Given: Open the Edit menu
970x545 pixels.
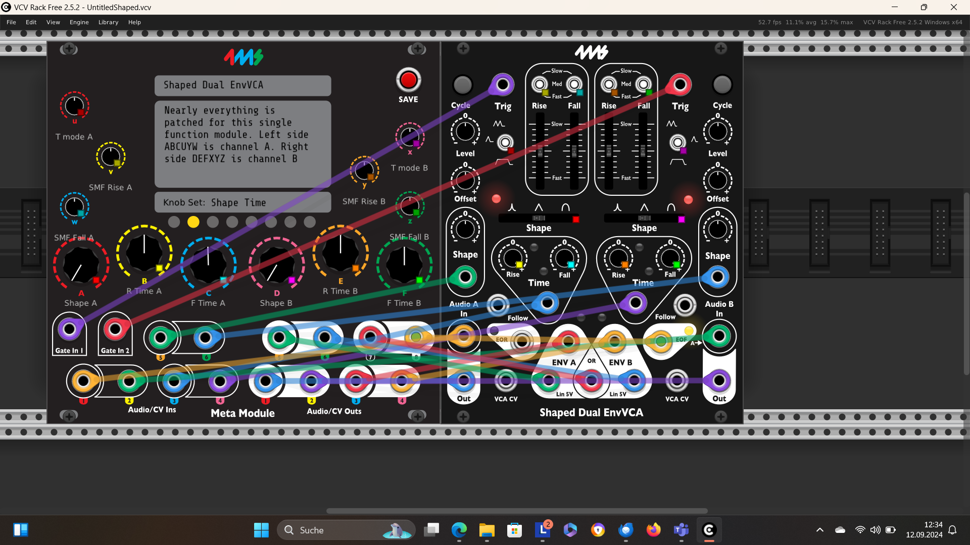Looking at the screenshot, I should click(x=31, y=22).
